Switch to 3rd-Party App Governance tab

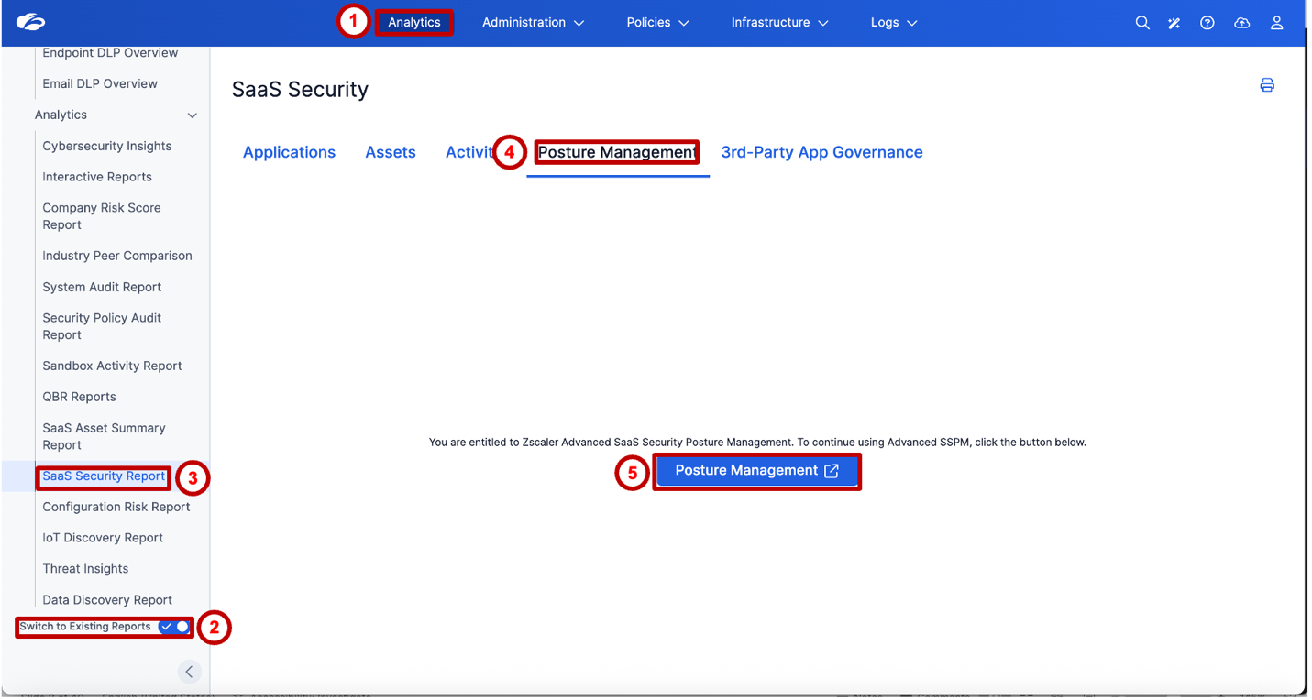(x=821, y=152)
